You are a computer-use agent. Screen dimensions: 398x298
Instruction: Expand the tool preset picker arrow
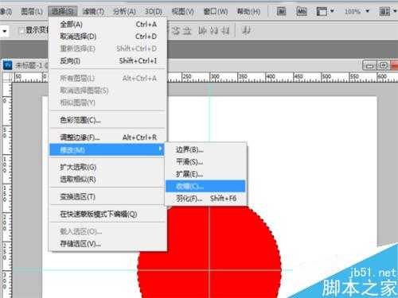coord(5,31)
